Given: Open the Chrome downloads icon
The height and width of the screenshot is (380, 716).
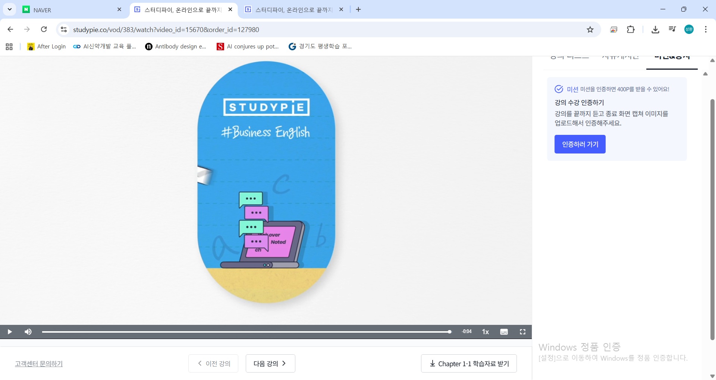Looking at the screenshot, I should point(655,30).
